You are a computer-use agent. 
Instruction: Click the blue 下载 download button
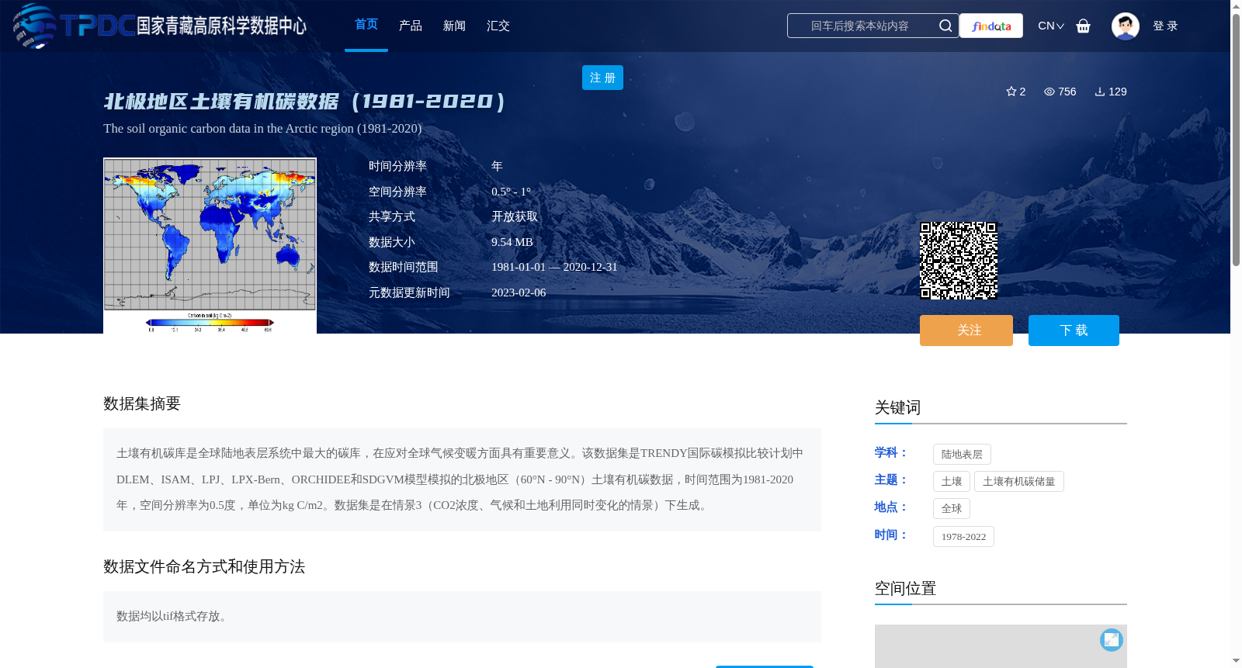(x=1074, y=331)
